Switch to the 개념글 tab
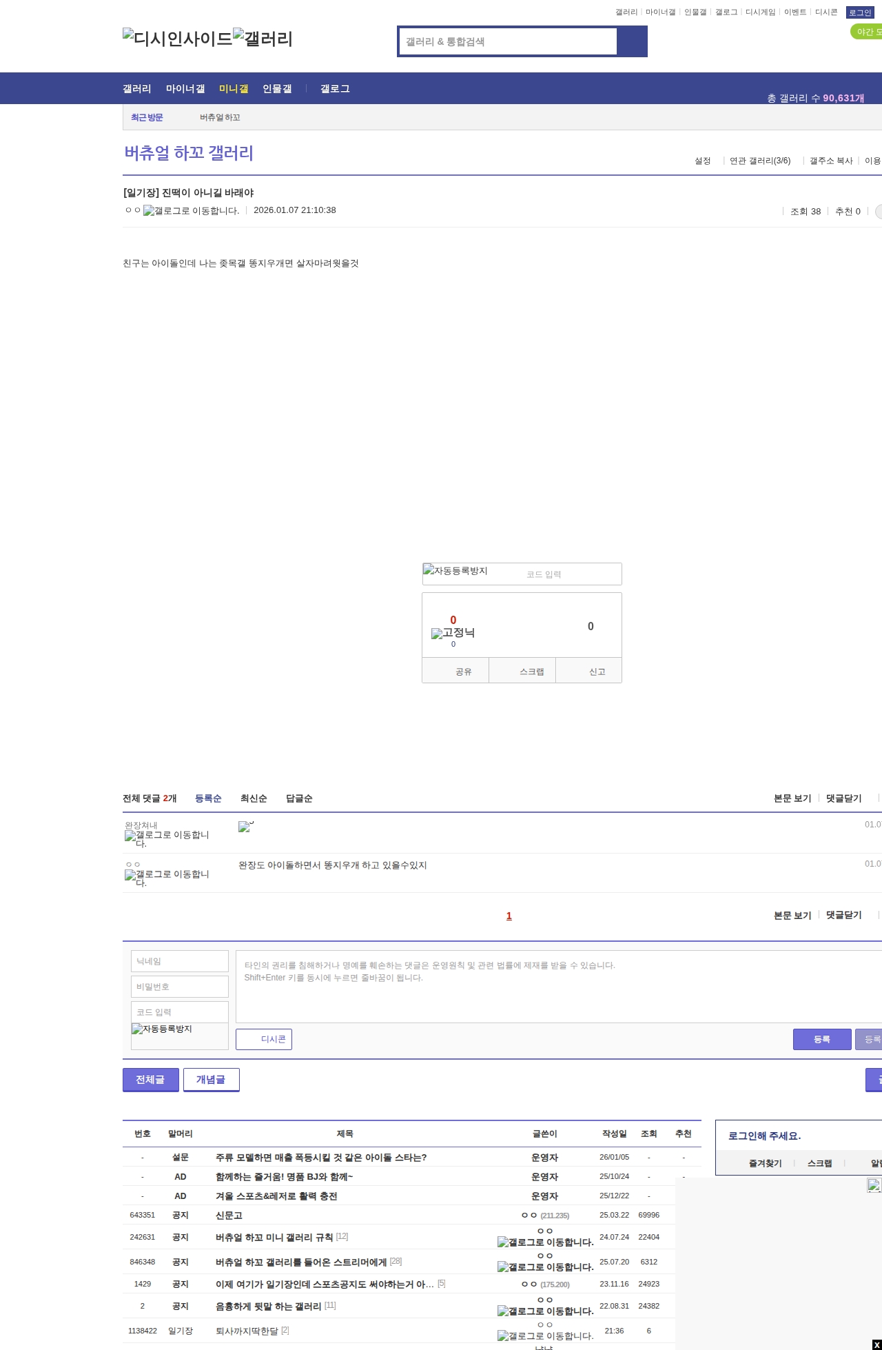 coord(211,1080)
